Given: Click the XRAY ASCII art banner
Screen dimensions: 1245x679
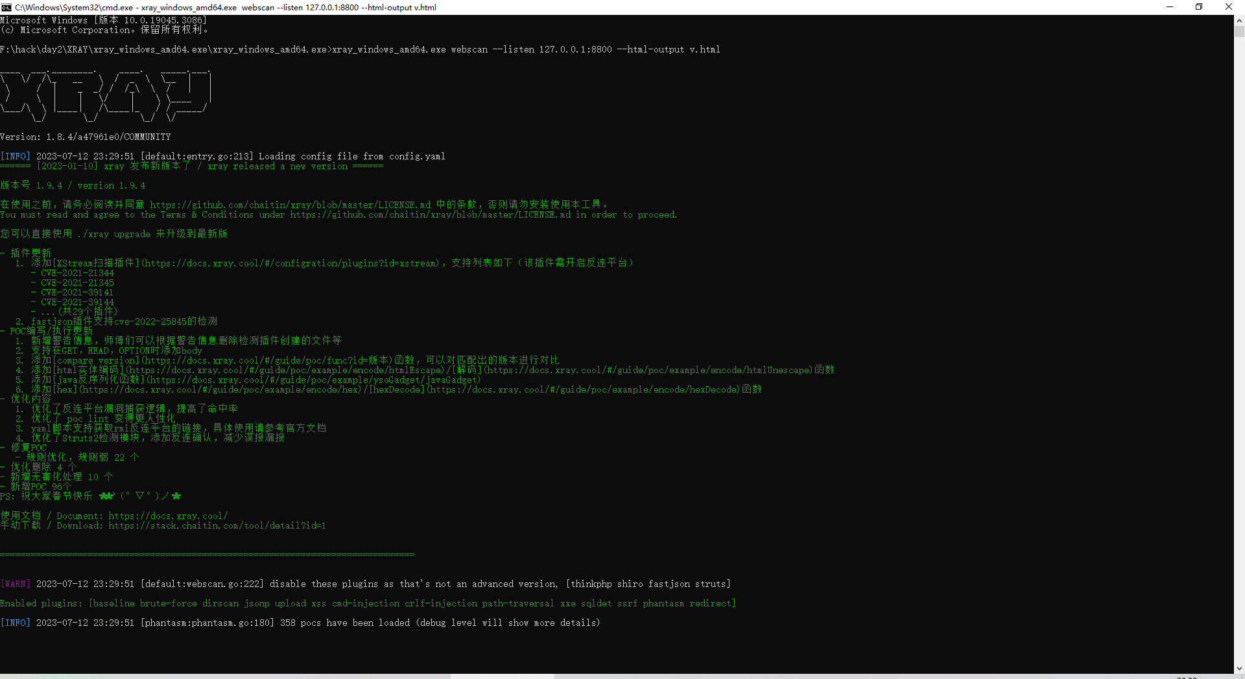Looking at the screenshot, I should click(x=106, y=95).
